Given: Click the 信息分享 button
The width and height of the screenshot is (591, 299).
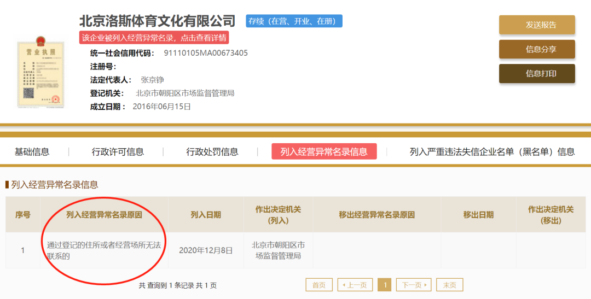Looking at the screenshot, I should coord(537,49).
